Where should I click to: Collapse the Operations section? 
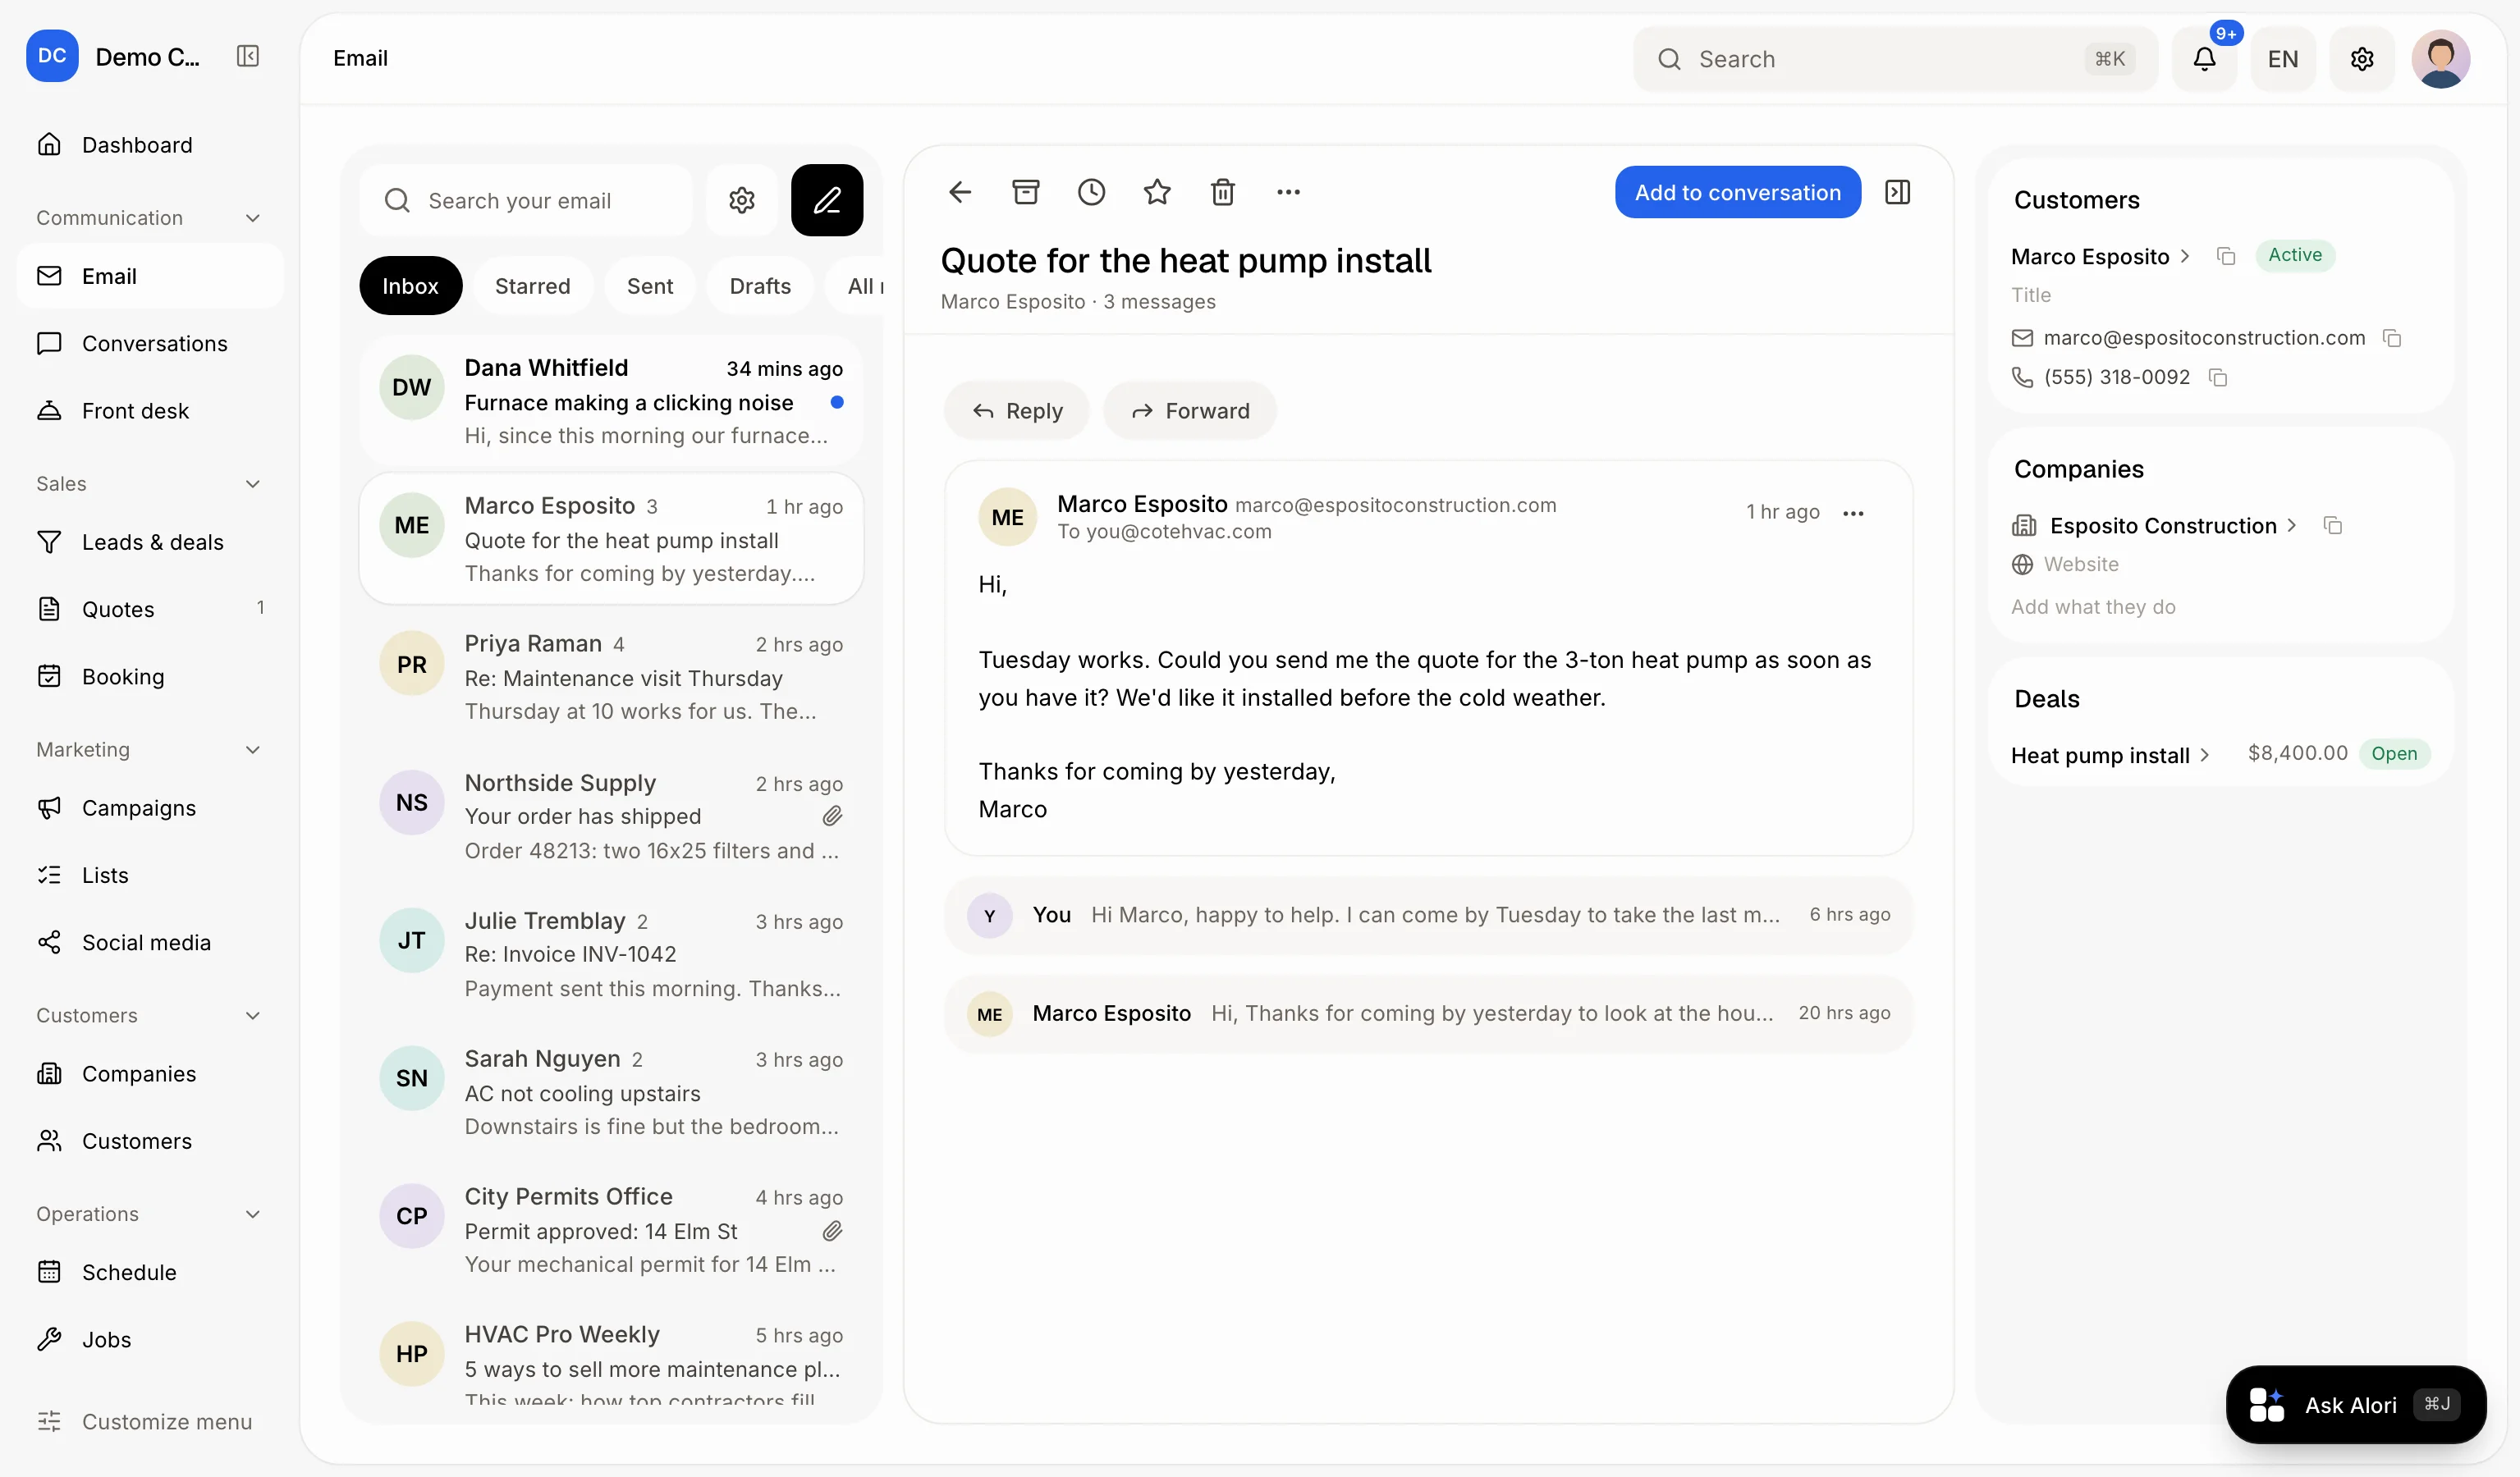(x=253, y=1214)
